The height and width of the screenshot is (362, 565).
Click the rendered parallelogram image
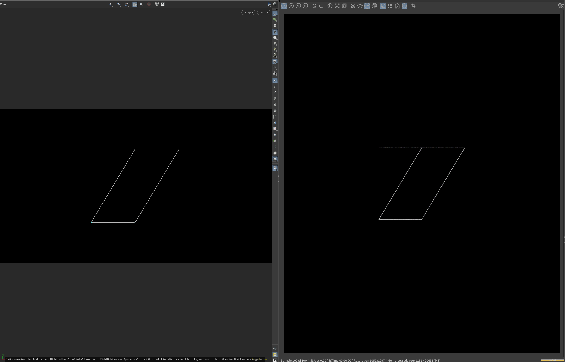pos(422,183)
